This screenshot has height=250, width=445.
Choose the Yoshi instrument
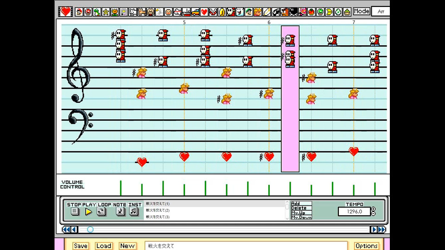pos(97,12)
